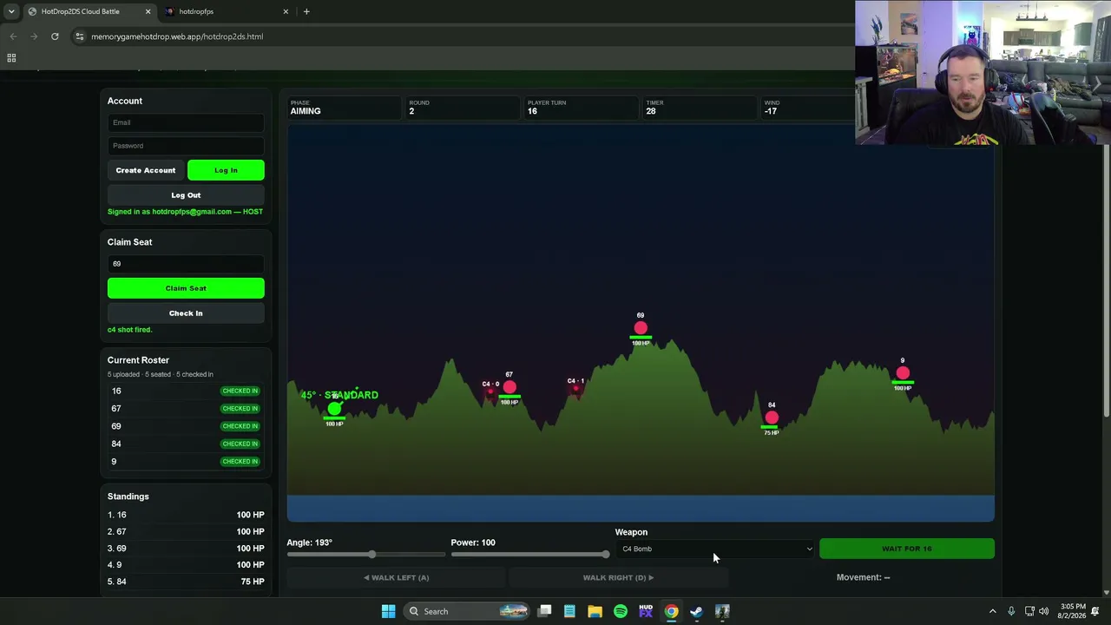The height and width of the screenshot is (625, 1111).
Task: Close the hotdropfps tab
Action: (x=286, y=11)
